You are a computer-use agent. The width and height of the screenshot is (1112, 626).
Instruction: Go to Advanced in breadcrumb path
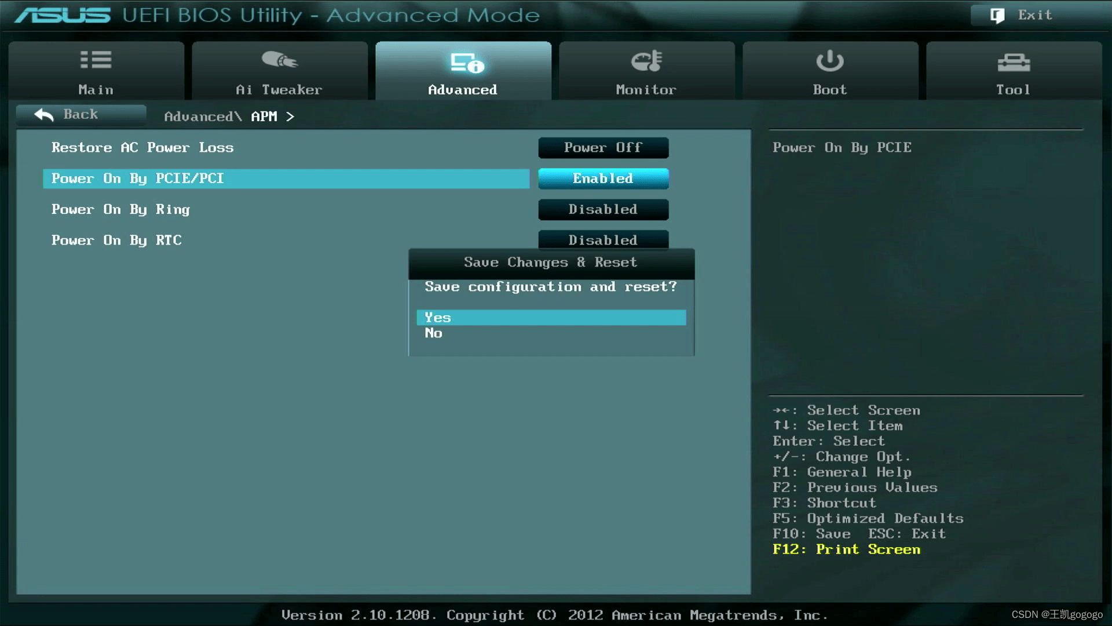(199, 117)
